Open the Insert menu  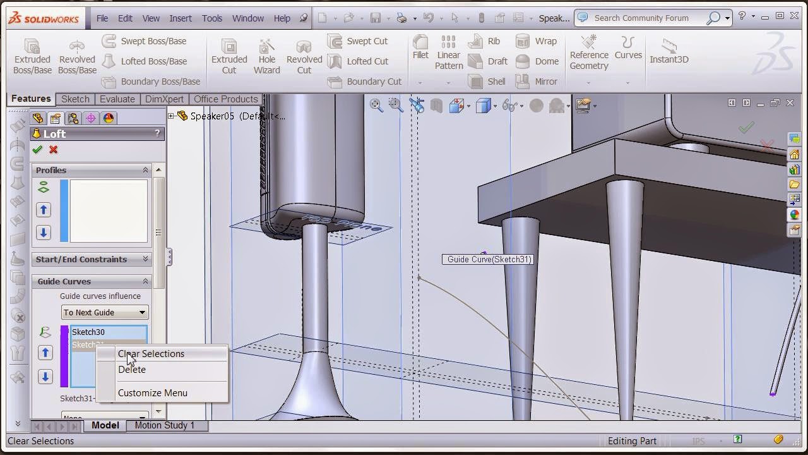pyautogui.click(x=181, y=18)
